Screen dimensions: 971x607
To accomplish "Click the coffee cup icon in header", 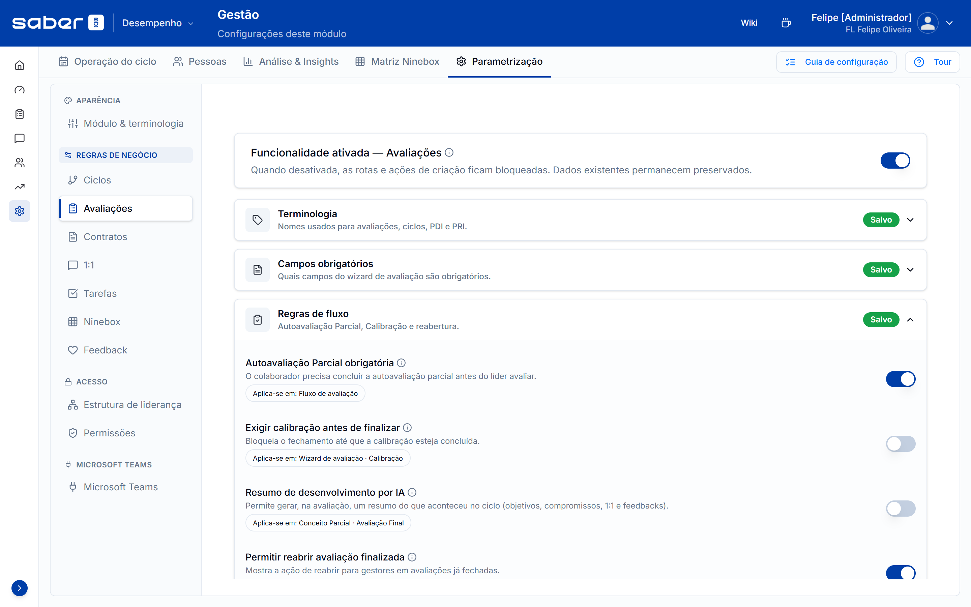I will click(786, 23).
